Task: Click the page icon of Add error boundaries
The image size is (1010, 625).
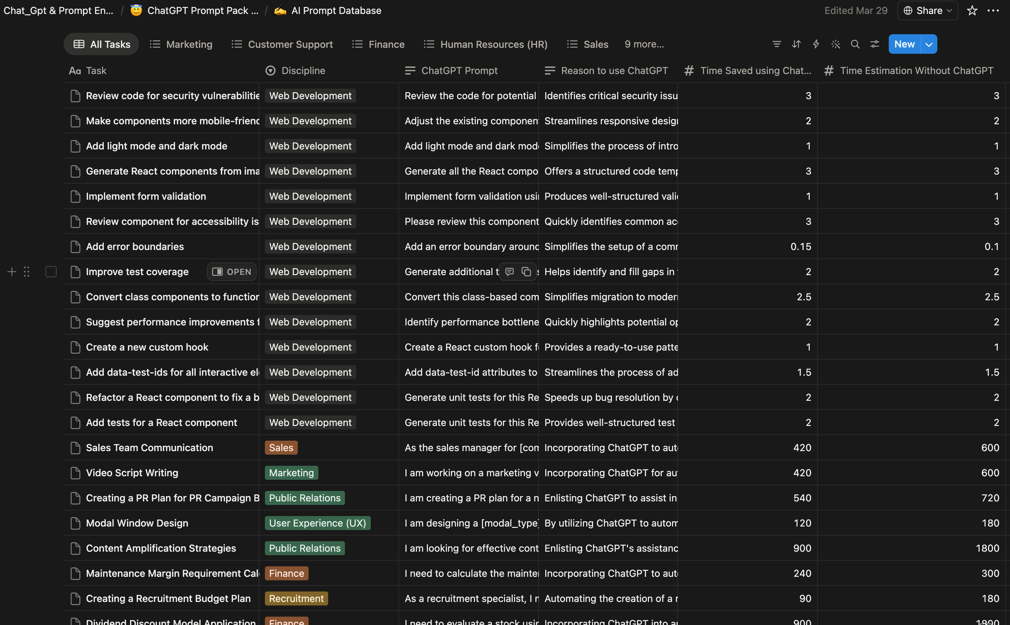Action: [75, 247]
